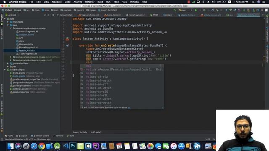Open the Android project view dropdown
269x151 pixels.
tap(12, 15)
